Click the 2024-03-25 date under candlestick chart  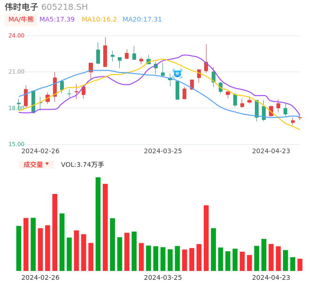point(163,151)
